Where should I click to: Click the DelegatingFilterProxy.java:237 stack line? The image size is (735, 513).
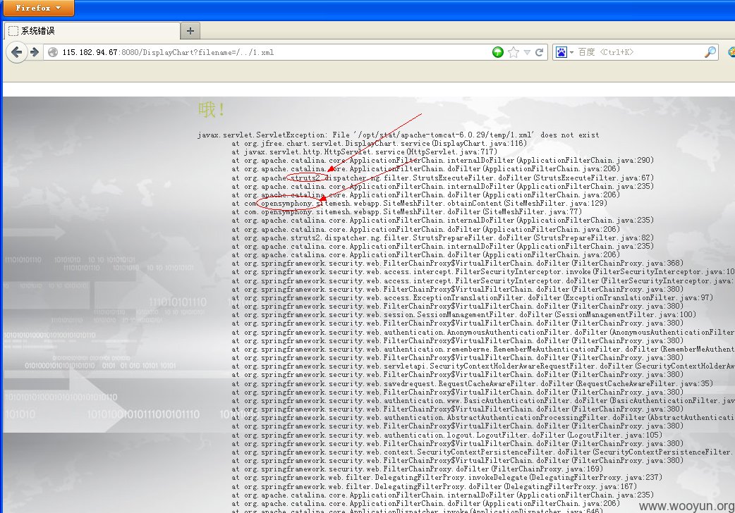click(x=447, y=477)
